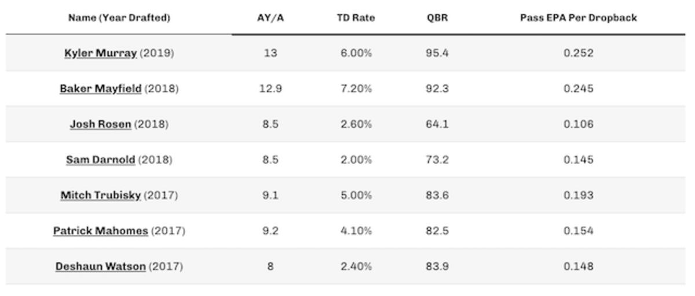
Task: Open the Mitch Trubisky player link
Action: click(101, 195)
